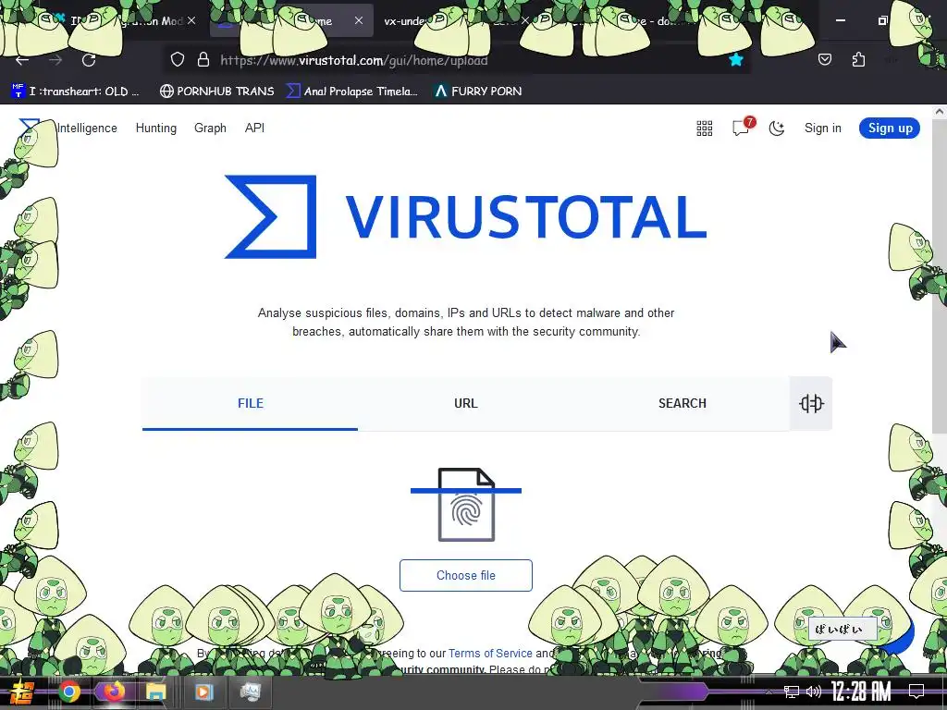Viewport: 947px width, 710px height.
Task: Open the Windows Start button
Action: (x=22, y=692)
